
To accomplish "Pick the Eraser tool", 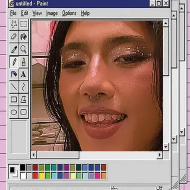I will 14,37.
